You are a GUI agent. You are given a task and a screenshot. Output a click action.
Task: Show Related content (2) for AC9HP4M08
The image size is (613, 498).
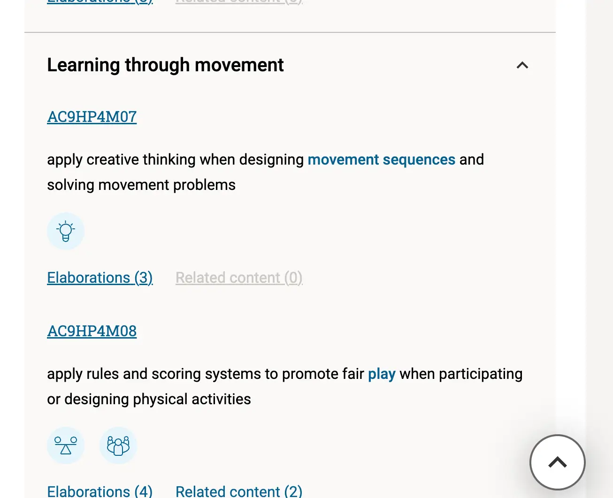click(x=239, y=491)
